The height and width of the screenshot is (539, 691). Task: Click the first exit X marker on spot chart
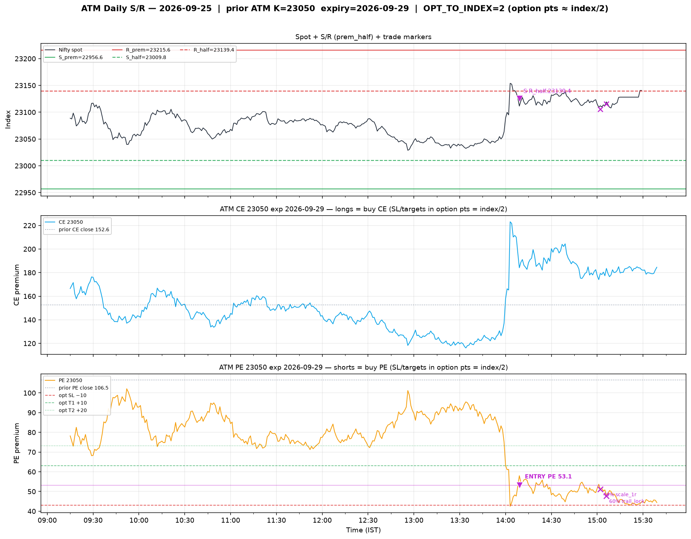[x=600, y=109]
